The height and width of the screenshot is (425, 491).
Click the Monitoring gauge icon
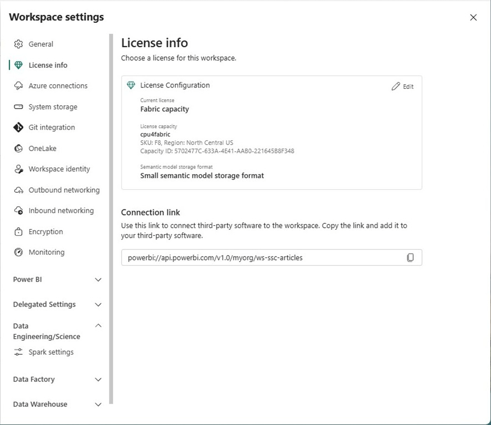coord(18,252)
